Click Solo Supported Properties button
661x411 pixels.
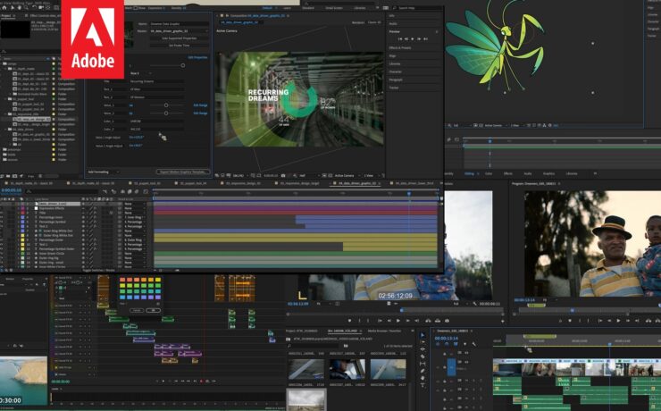[x=180, y=38]
